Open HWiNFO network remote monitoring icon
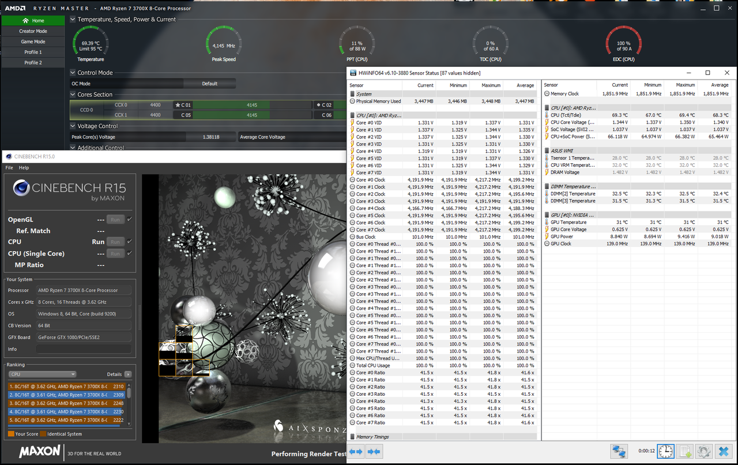The width and height of the screenshot is (738, 465). pyautogui.click(x=619, y=451)
